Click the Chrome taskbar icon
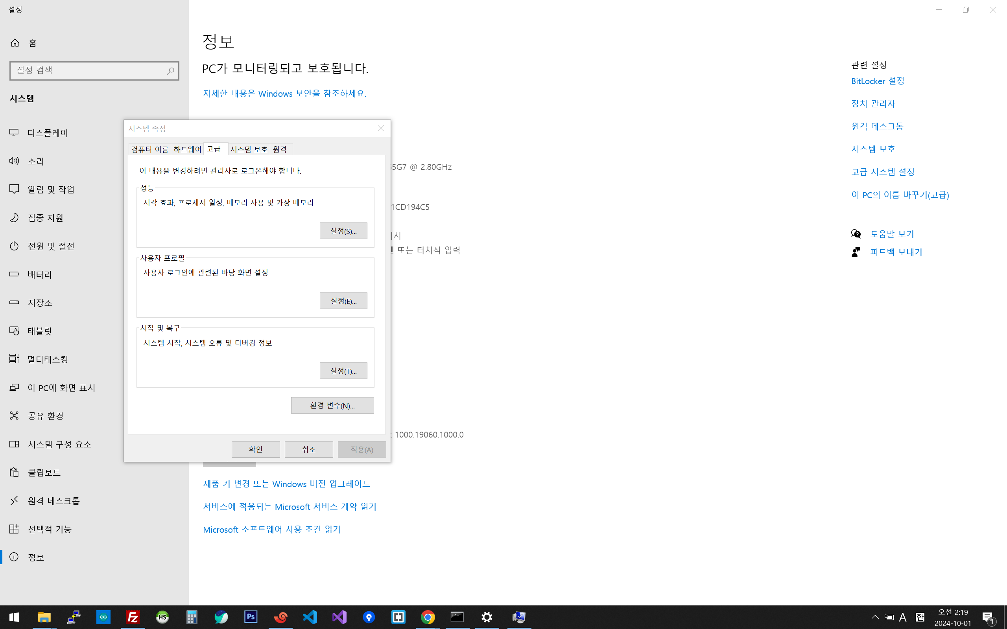Image resolution: width=1007 pixels, height=629 pixels. 428,617
